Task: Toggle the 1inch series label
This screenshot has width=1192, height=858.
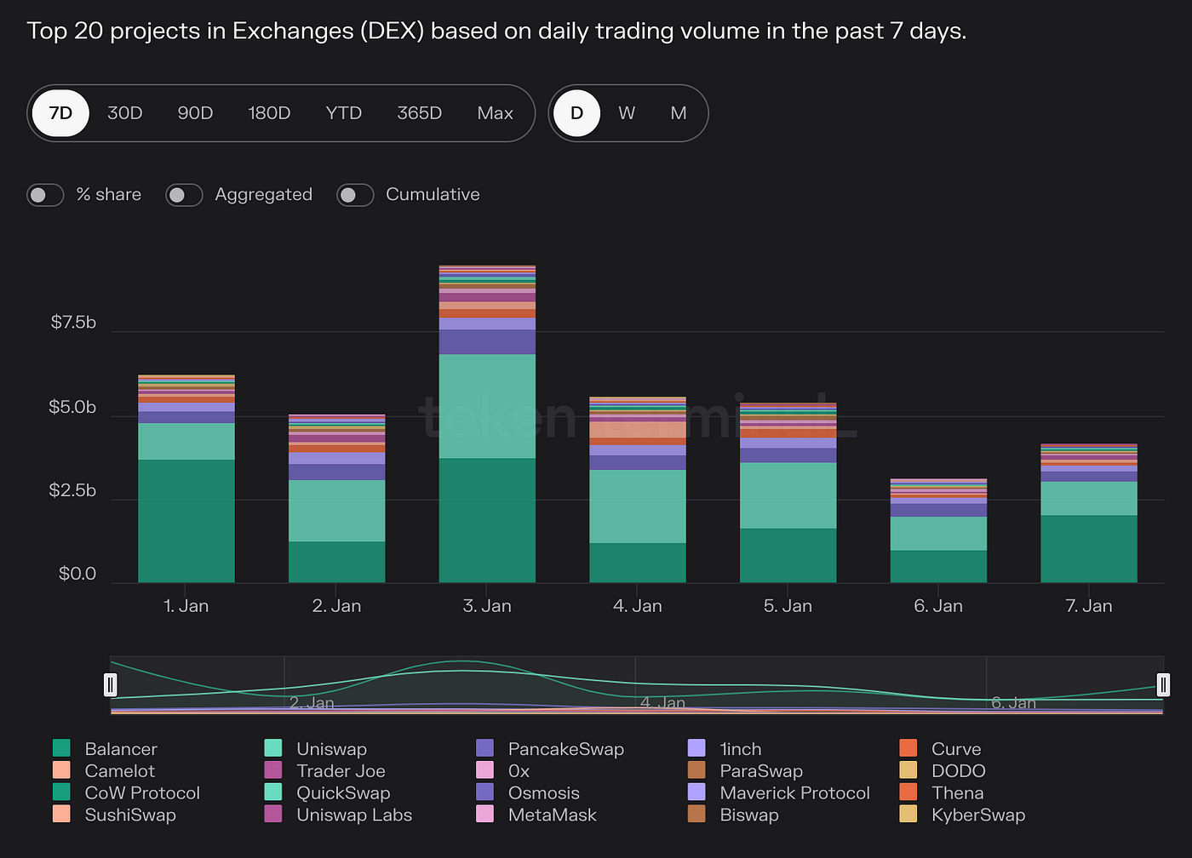Action: [x=741, y=749]
